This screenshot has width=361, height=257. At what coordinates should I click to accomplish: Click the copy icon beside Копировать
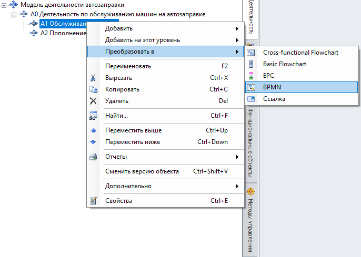coord(93,89)
